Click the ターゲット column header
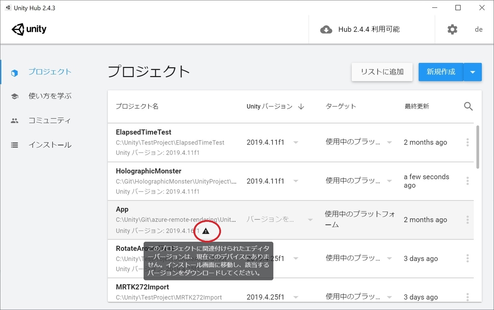Screen dimensions: 494x310 [x=341, y=106]
